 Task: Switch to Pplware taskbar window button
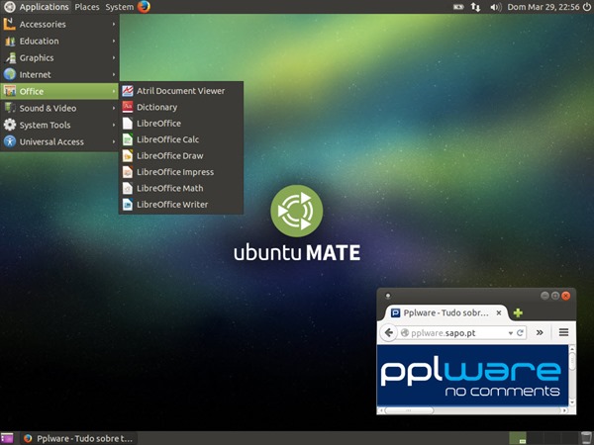coord(79,438)
